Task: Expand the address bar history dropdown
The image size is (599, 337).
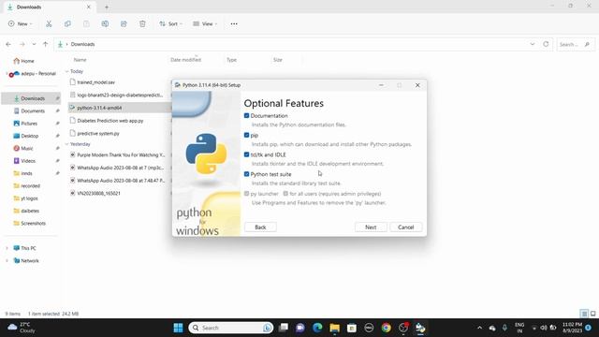Action: click(533, 44)
